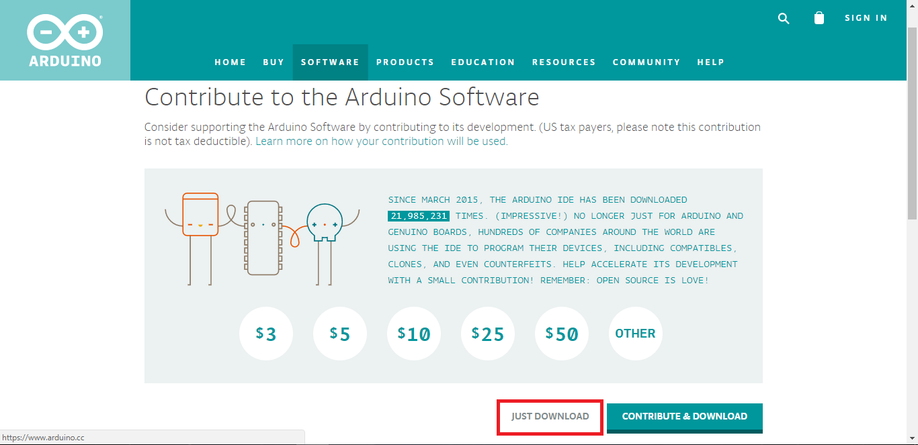Open the search magnifier icon
918x445 pixels.
click(784, 19)
